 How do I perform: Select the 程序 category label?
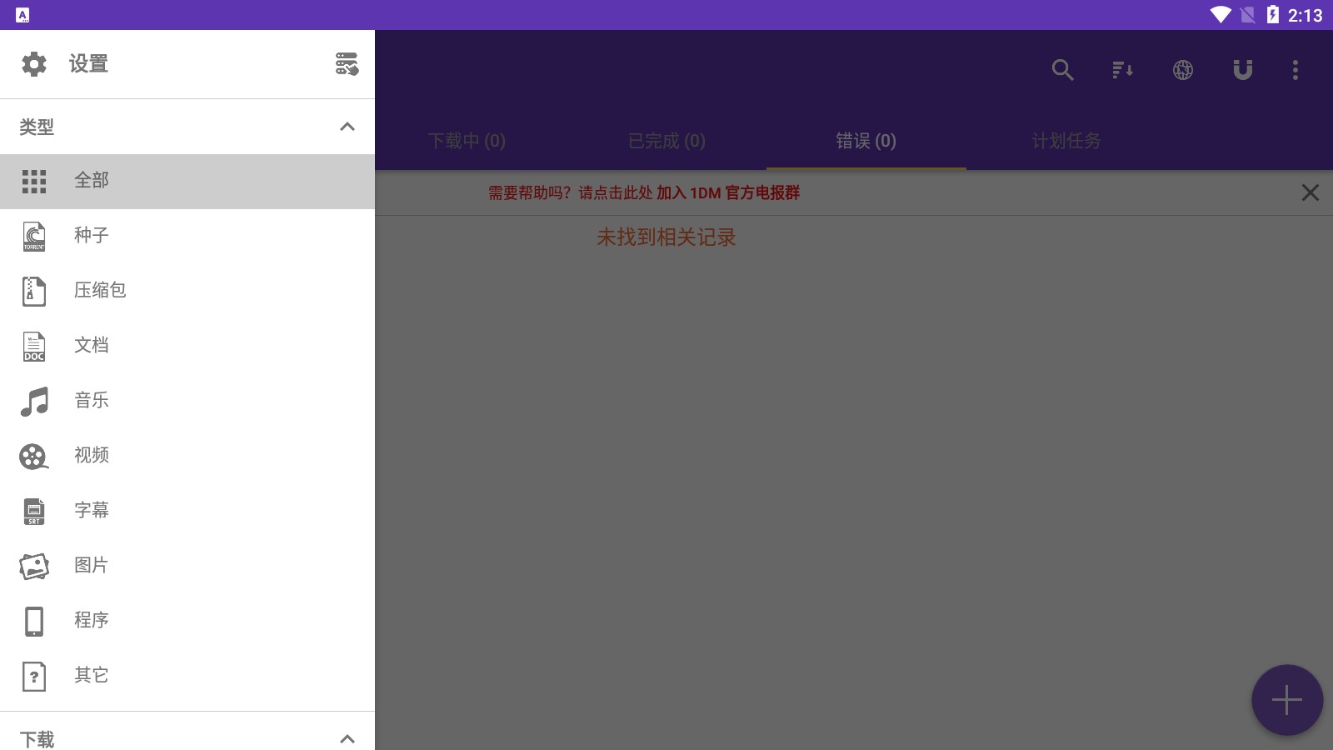[92, 621]
